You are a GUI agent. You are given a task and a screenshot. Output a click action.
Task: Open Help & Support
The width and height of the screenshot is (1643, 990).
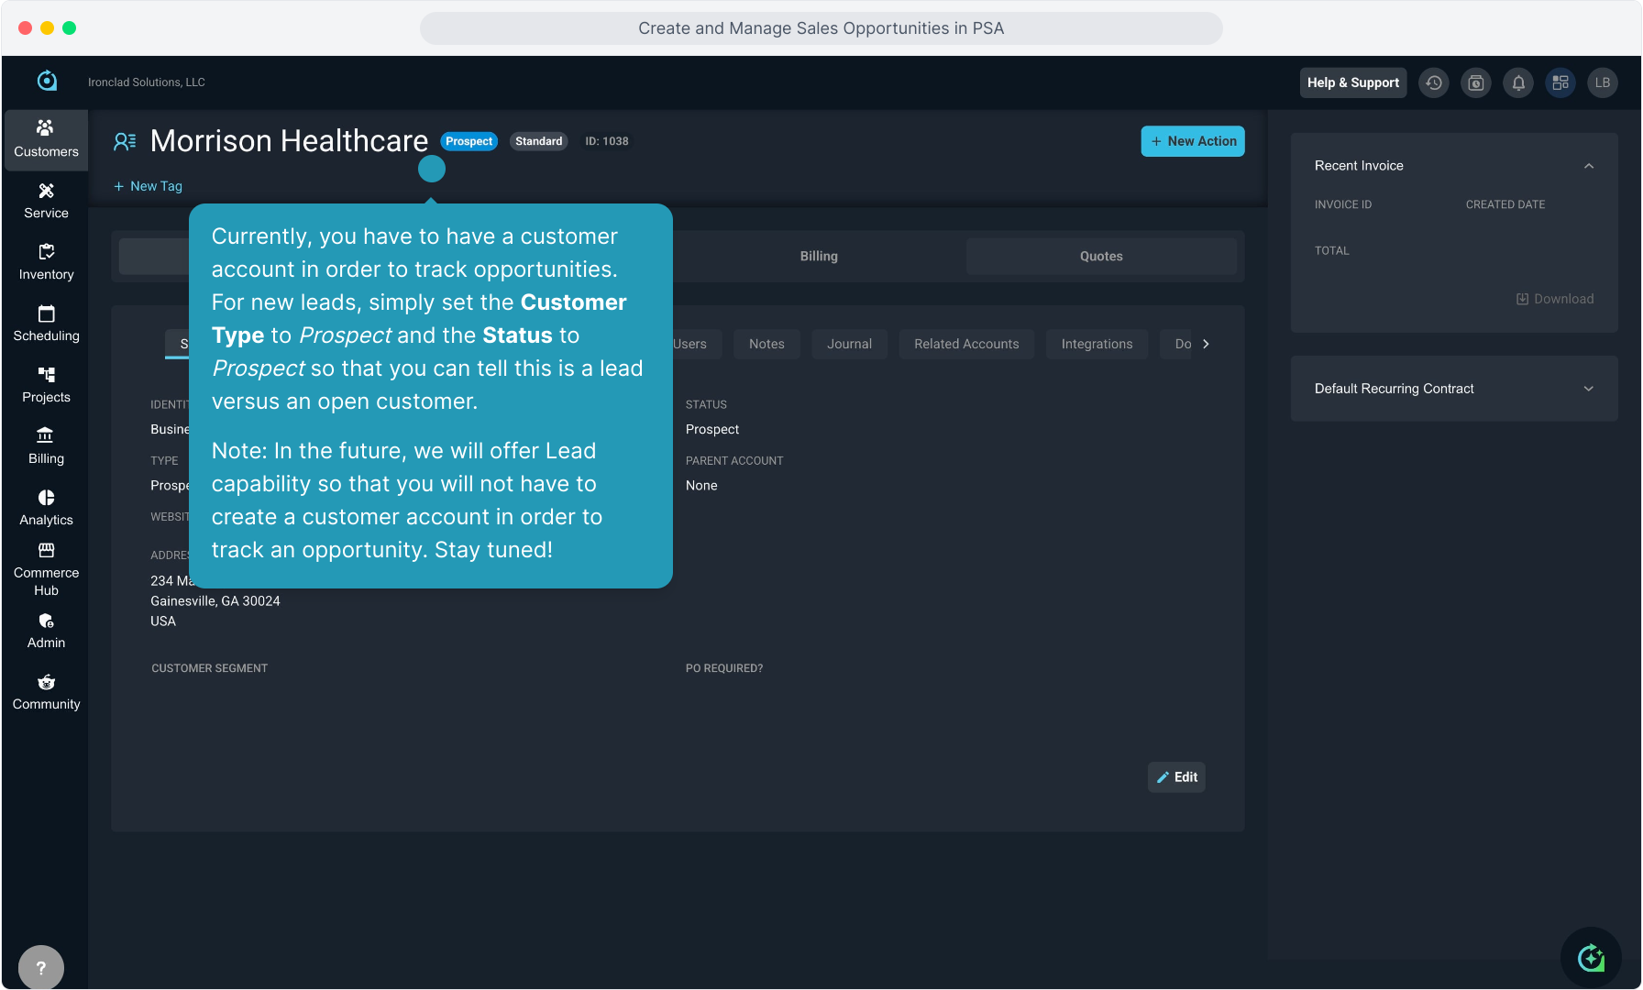coord(1353,82)
